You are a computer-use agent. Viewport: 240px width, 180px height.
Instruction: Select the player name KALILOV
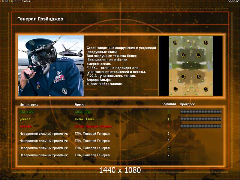26,112
